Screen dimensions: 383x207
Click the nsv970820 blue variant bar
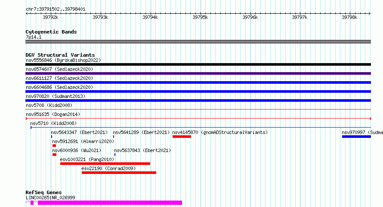(198, 100)
